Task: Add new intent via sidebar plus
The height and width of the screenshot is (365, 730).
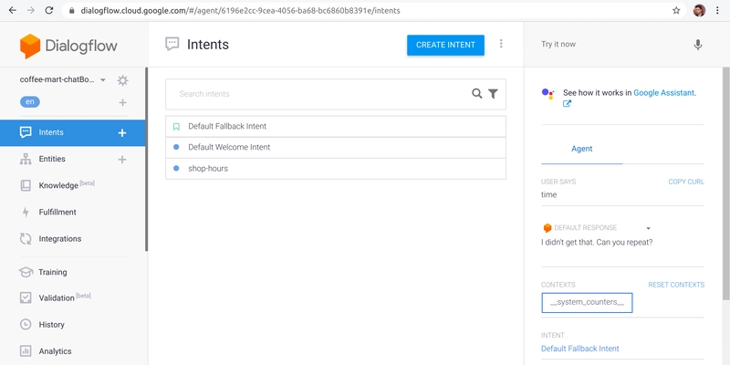Action: (x=122, y=133)
